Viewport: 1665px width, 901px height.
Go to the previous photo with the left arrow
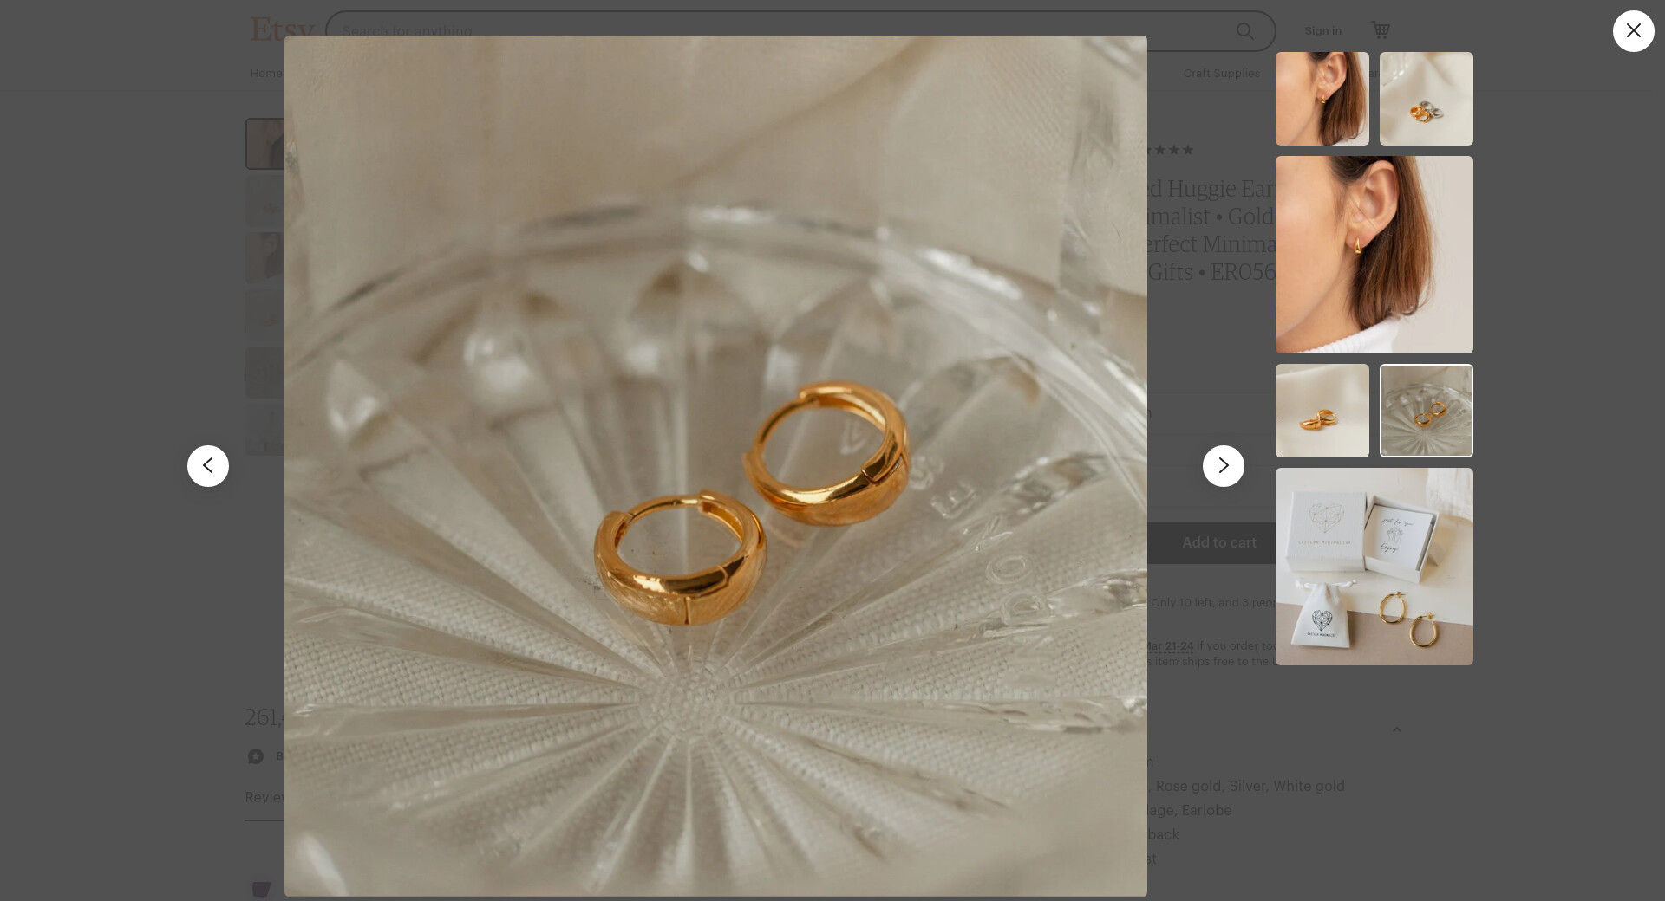tap(208, 466)
